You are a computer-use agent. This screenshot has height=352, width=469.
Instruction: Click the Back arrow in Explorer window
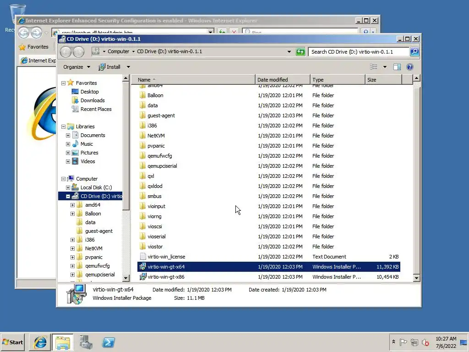click(x=65, y=52)
